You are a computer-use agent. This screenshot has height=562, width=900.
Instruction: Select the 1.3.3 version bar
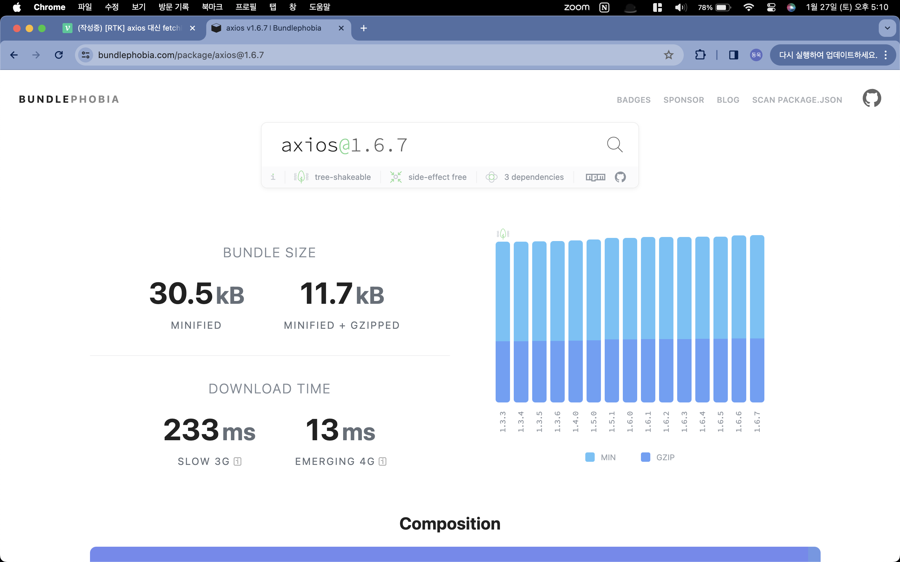503,322
